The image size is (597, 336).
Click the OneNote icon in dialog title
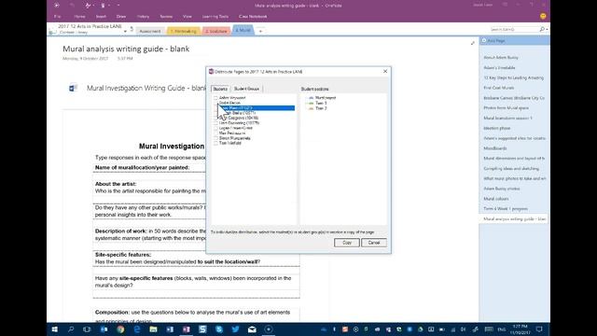212,72
